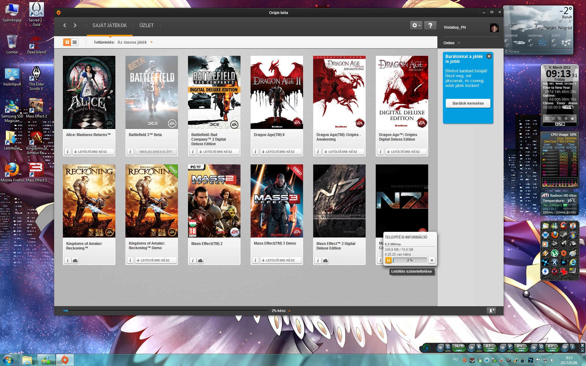This screenshot has height=366, width=586.
Task: Click the 2% download progress bar in popup
Action: tap(410, 260)
